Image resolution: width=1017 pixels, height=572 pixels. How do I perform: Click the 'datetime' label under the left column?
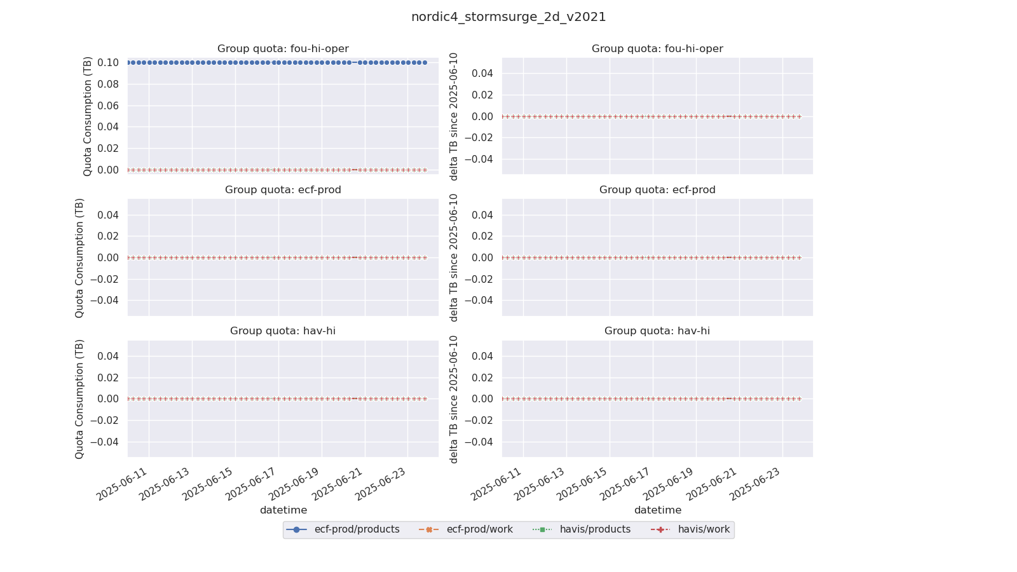283,510
